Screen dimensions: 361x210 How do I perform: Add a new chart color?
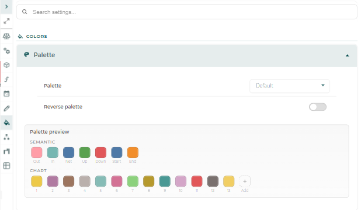(245, 181)
